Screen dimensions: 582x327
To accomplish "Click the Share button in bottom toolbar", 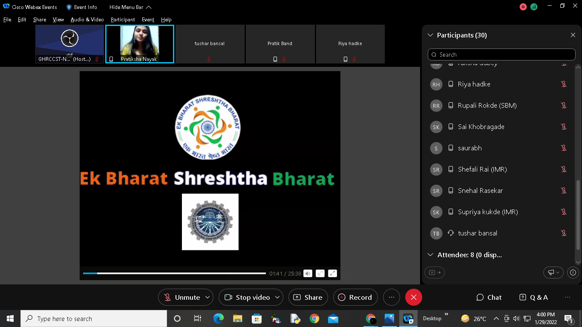I will pos(308,297).
